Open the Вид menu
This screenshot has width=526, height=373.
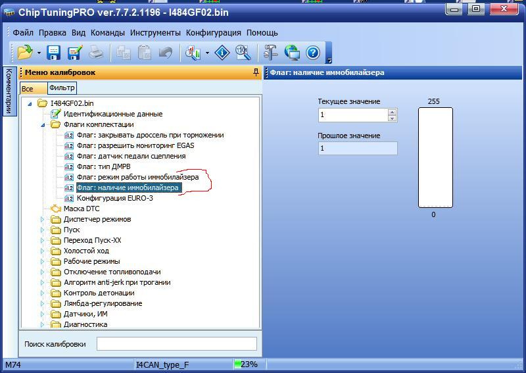[x=78, y=33]
